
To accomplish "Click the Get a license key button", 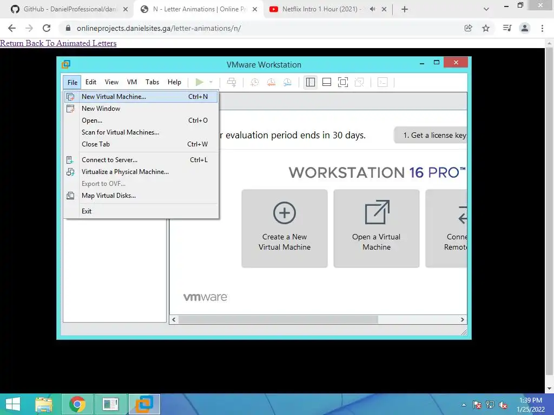I will [431, 135].
